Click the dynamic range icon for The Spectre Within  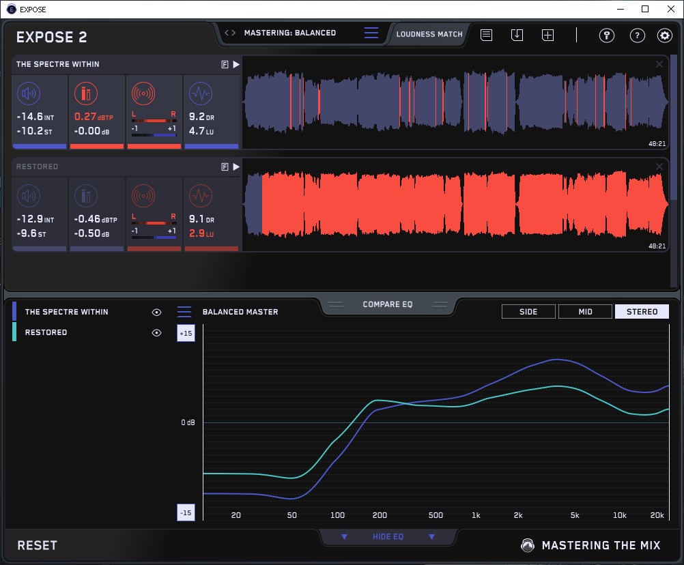coord(201,93)
